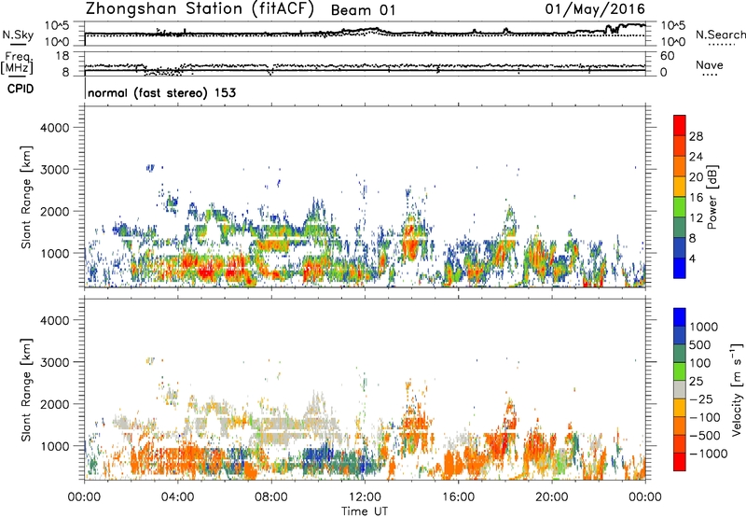The width and height of the screenshot is (746, 517).
Task: Click the 'Velocity [m s-1]' colorbar label
Action: click(x=737, y=389)
